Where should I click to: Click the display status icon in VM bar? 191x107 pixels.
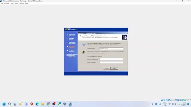(x=176, y=100)
